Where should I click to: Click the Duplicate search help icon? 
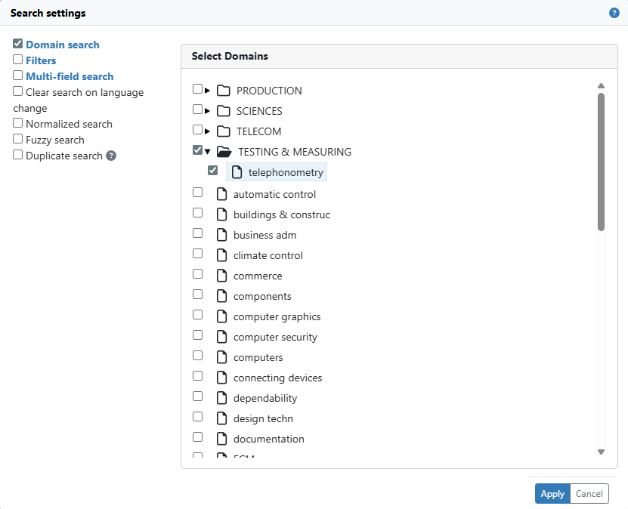tap(111, 156)
